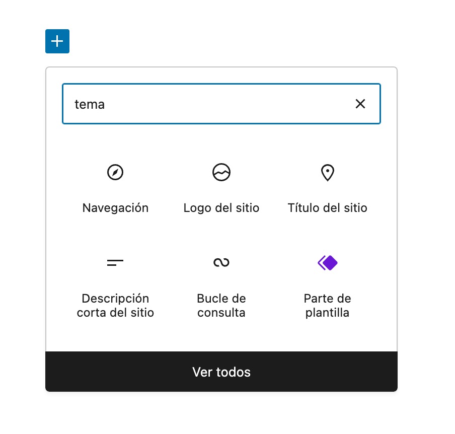The height and width of the screenshot is (434, 455).
Task: Click the empty area of the search box
Action: pyautogui.click(x=226, y=104)
